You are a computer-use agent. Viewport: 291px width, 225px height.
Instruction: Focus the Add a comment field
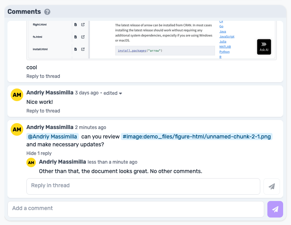click(x=136, y=209)
